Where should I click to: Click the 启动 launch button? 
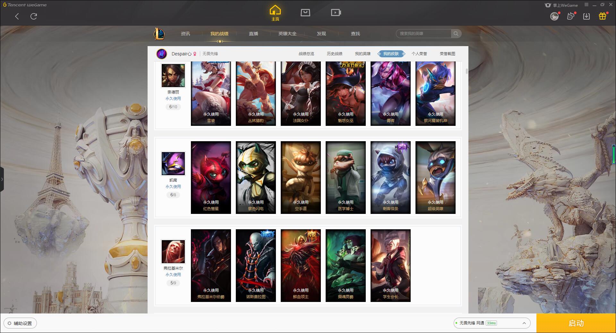(x=576, y=323)
